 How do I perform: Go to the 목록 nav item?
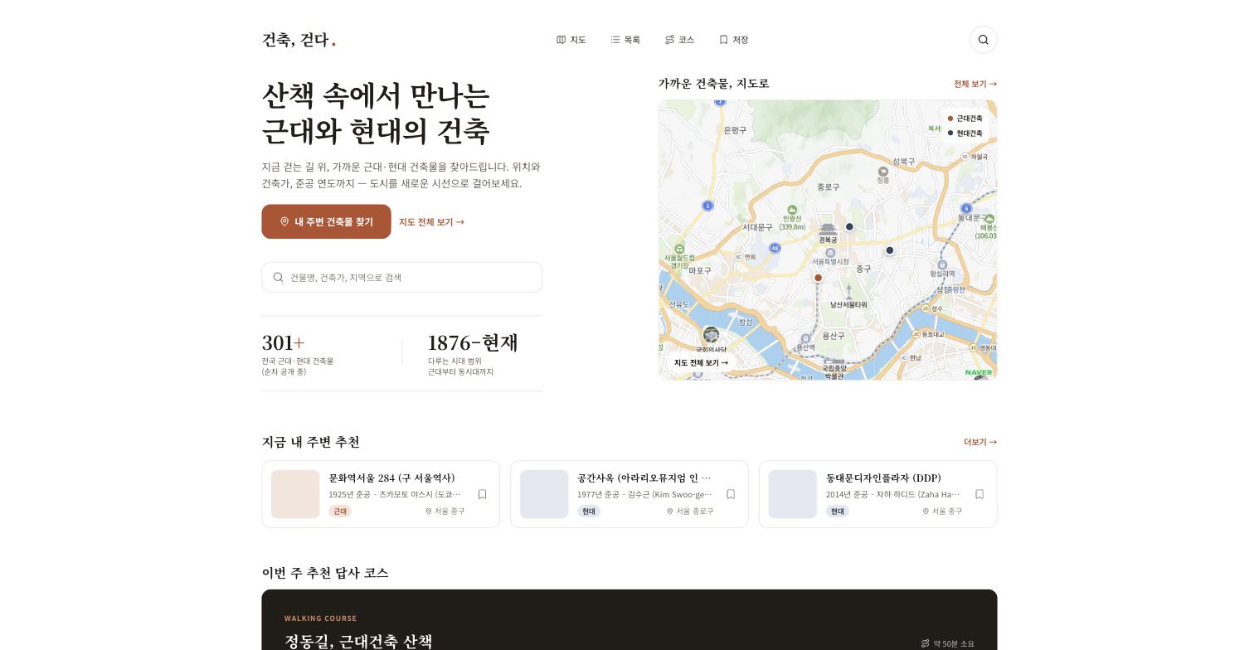tap(625, 40)
